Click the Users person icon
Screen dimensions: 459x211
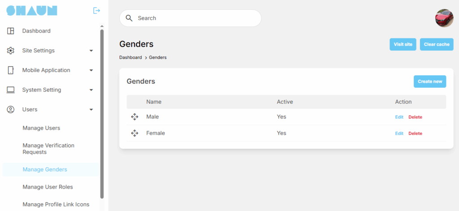click(11, 110)
